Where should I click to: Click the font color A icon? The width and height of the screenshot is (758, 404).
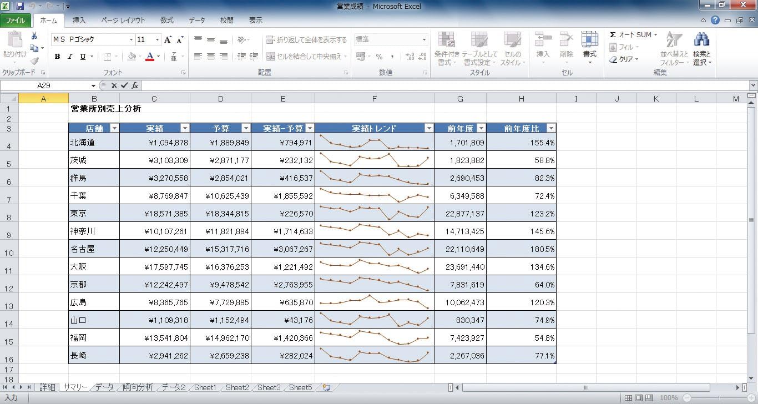point(149,56)
